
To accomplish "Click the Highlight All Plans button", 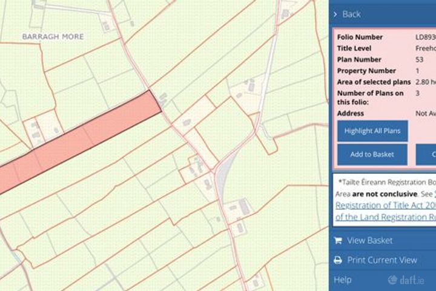I will point(372,131).
